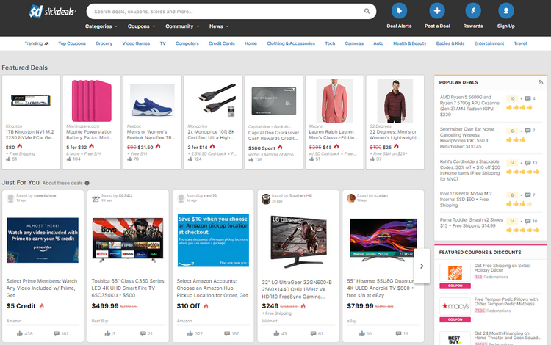551x345 pixels.
Task: Click username sweetishme
Action: click(x=45, y=196)
